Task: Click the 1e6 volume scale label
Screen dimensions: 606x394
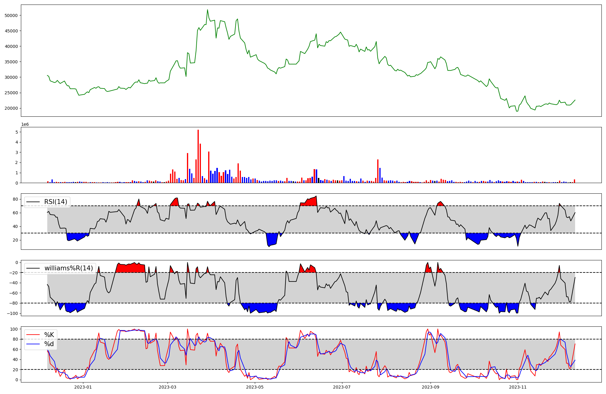Action: click(x=25, y=125)
